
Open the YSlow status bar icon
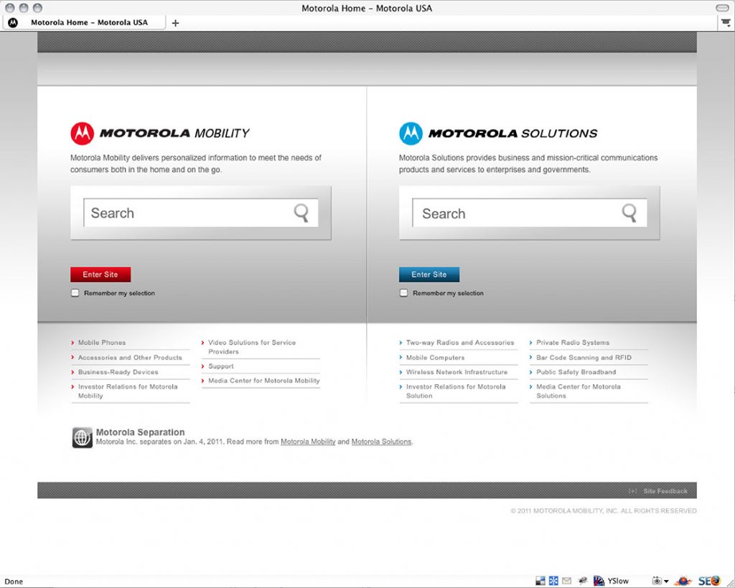[612, 581]
